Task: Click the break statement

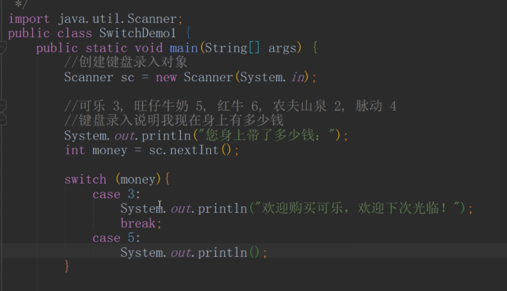Action: (x=138, y=224)
